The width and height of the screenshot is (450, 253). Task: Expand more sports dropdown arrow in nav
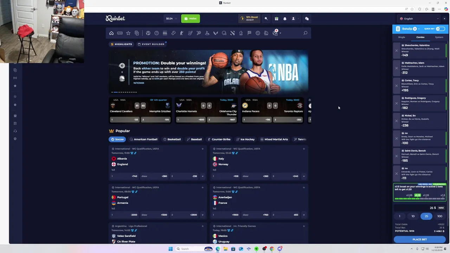coord(280,33)
